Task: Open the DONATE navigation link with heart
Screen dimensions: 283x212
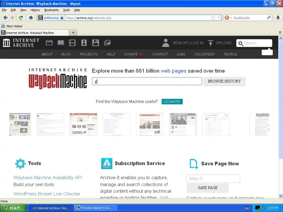Action: pyautogui.click(x=133, y=54)
